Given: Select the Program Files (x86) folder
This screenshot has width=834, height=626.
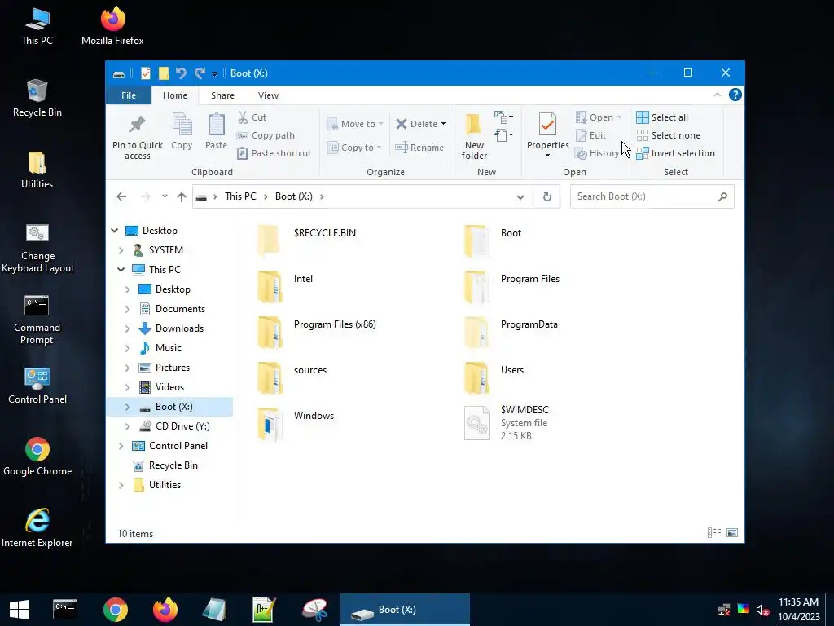Looking at the screenshot, I should 316,333.
